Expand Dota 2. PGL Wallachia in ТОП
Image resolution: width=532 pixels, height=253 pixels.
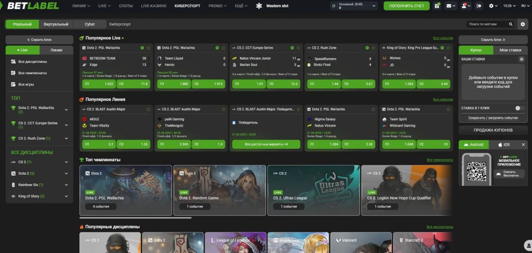(66, 110)
